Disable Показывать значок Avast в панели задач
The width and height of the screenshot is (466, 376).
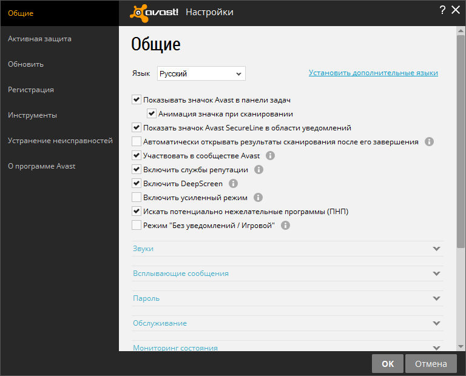tap(137, 100)
